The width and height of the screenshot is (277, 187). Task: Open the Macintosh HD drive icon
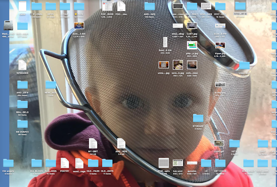pos(8,25)
